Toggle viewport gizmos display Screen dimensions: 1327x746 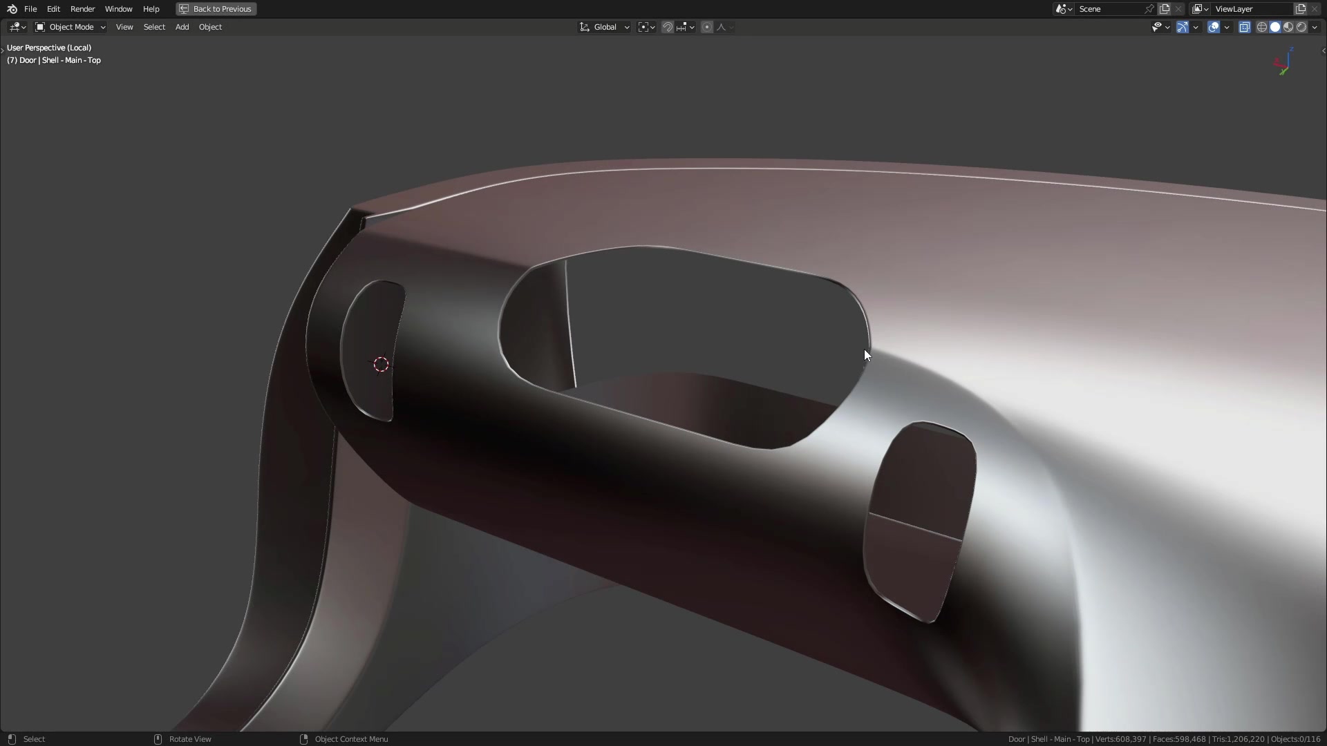[1183, 27]
